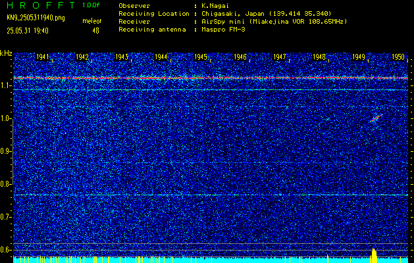414x263 pixels.
Task: Click the HROFFT program title
Action: coord(41,5)
